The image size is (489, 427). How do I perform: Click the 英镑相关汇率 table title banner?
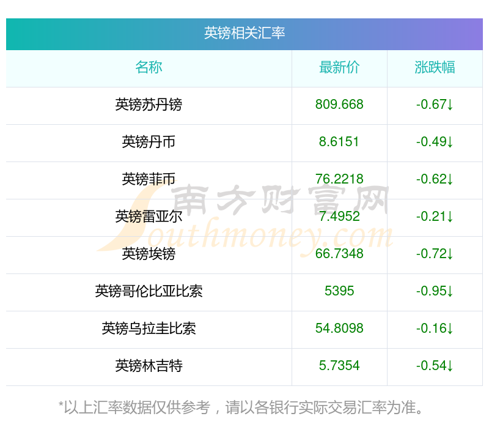coord(244,34)
